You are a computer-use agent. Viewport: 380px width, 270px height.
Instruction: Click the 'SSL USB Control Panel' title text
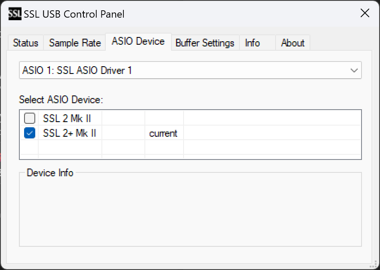coord(74,14)
